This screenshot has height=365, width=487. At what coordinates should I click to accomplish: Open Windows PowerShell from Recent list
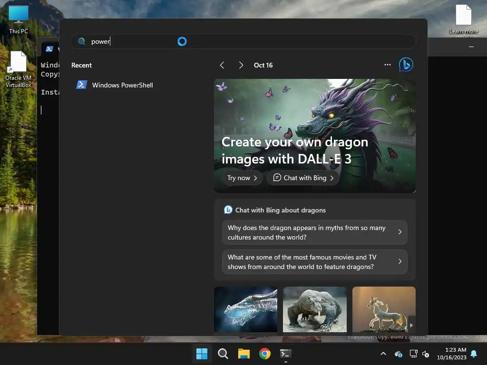click(x=116, y=85)
